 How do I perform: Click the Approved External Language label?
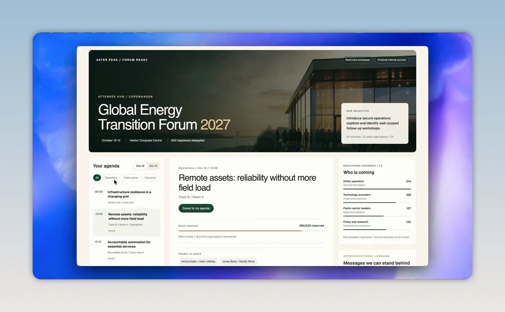click(367, 256)
